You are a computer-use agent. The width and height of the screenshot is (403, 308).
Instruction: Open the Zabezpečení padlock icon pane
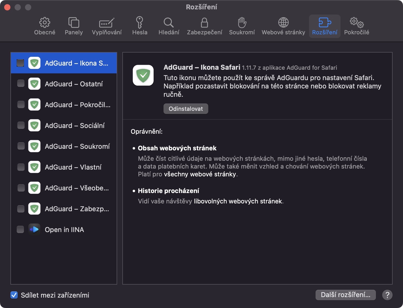pos(204,26)
